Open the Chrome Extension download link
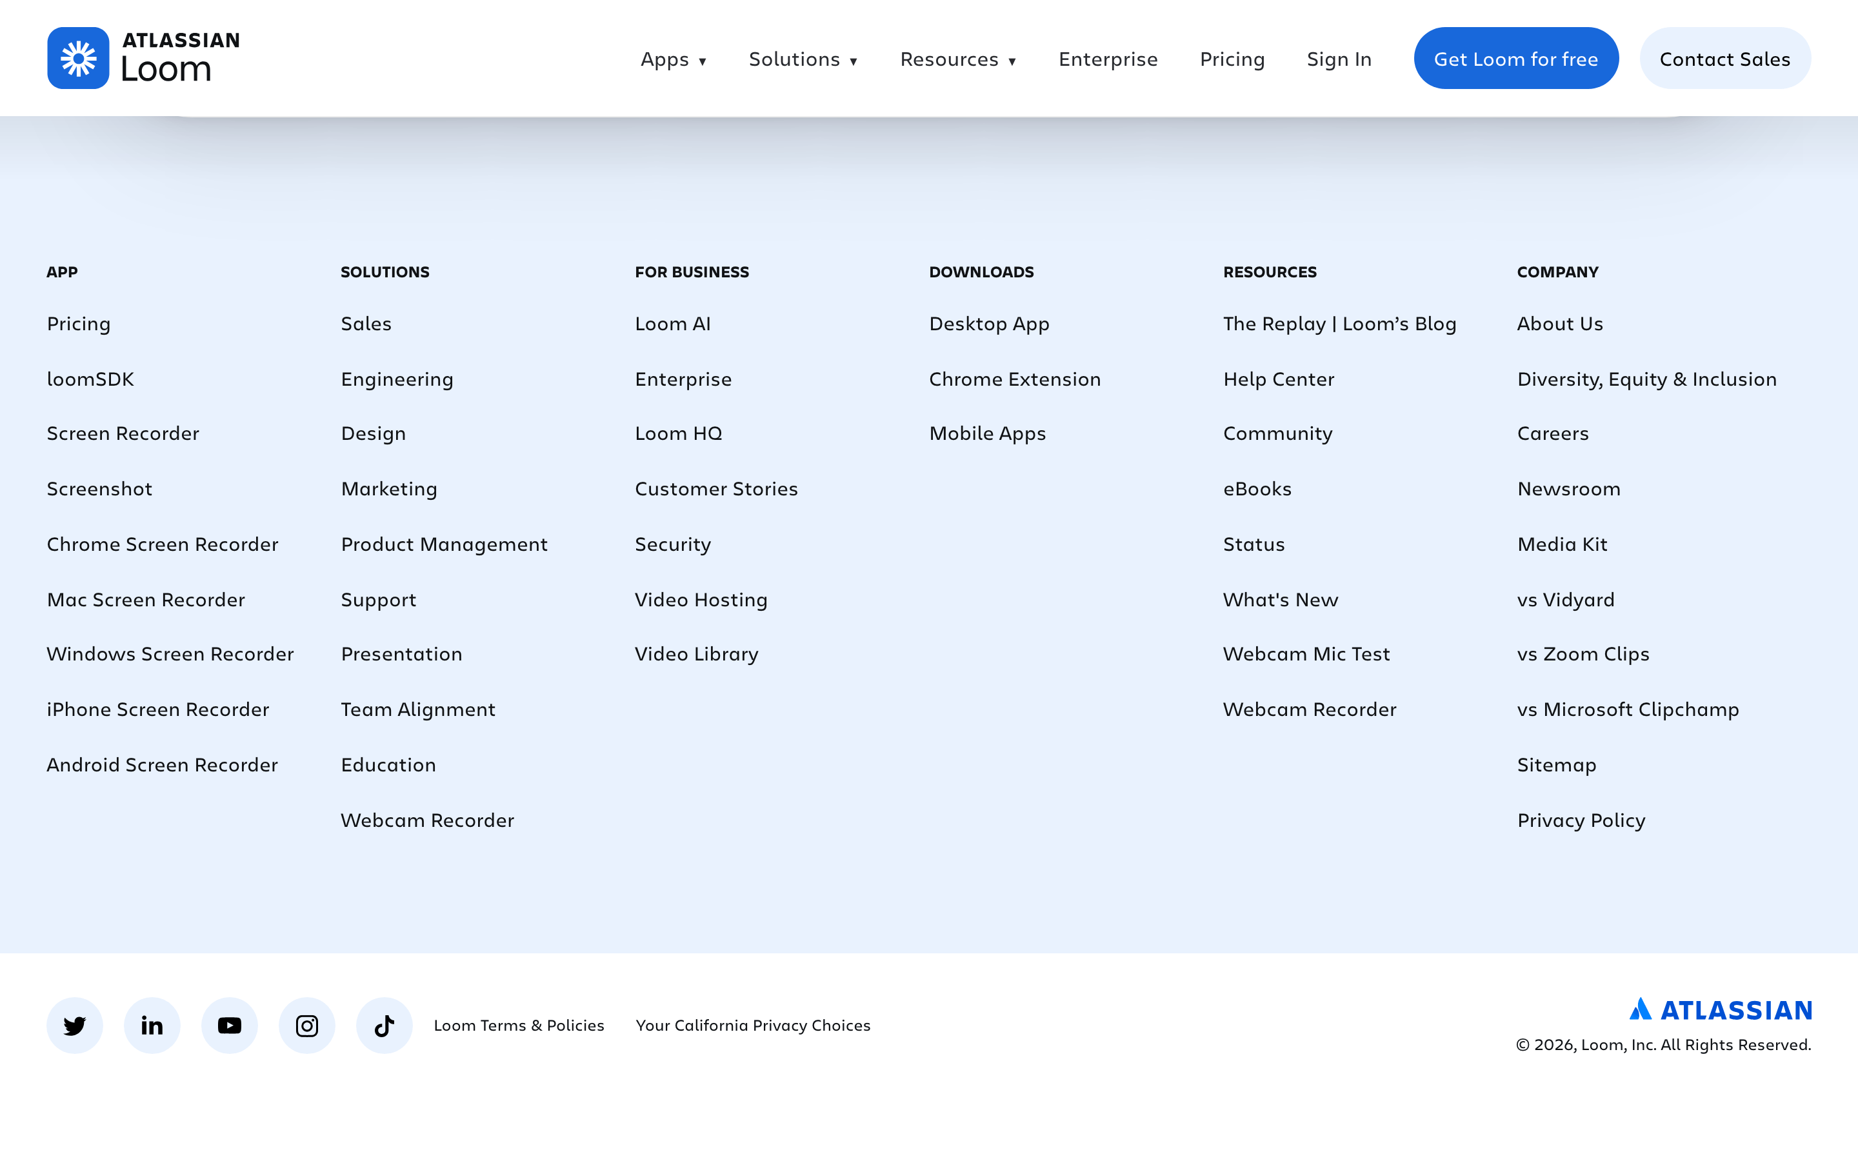 point(1015,379)
